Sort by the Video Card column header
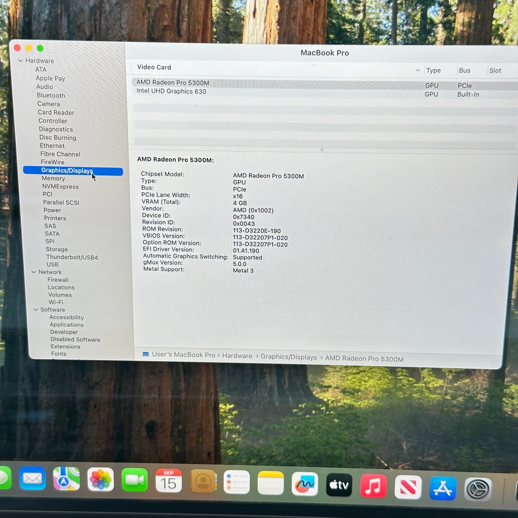Screen dimensions: 518x518 [154, 67]
